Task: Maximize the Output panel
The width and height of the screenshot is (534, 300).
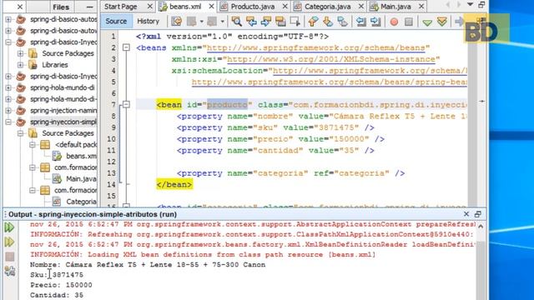Action: (478, 214)
